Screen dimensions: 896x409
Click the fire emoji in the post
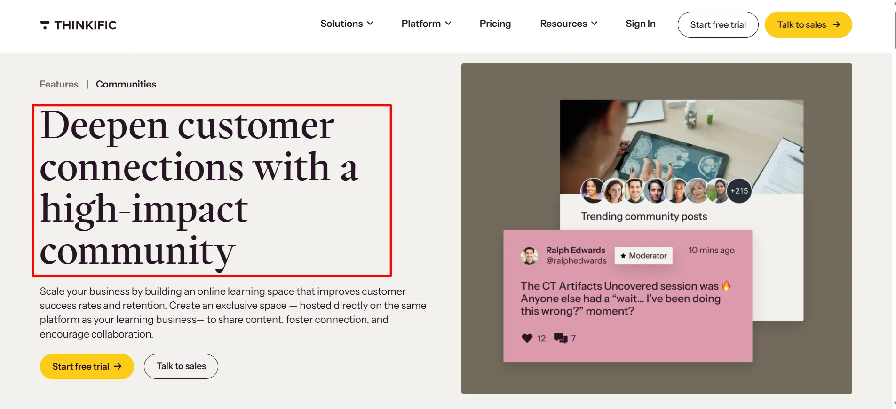[x=726, y=285]
